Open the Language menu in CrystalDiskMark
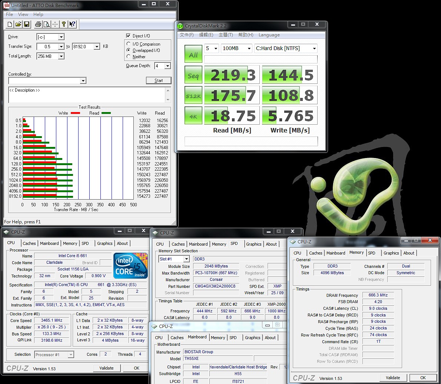The image size is (441, 384). [269, 35]
